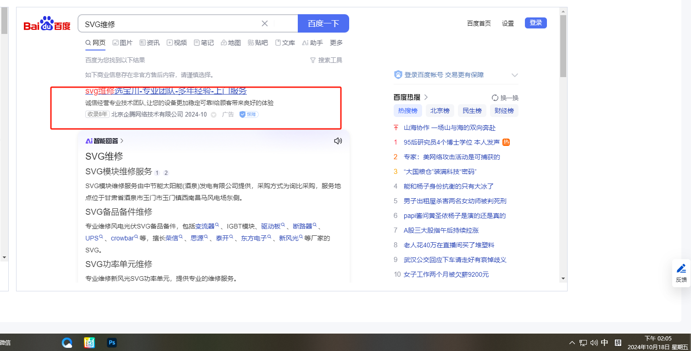Switch to the 图片 search tab
Viewport: 691px width, 351px height.
[123, 43]
